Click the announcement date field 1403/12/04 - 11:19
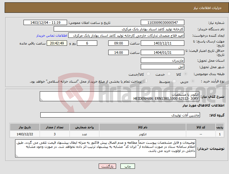Image resolution: width=229 pixels, height=174 pixels. tap(45, 23)
